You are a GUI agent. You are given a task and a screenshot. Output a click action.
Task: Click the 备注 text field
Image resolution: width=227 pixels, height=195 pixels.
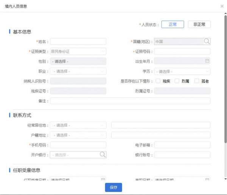[130, 101]
